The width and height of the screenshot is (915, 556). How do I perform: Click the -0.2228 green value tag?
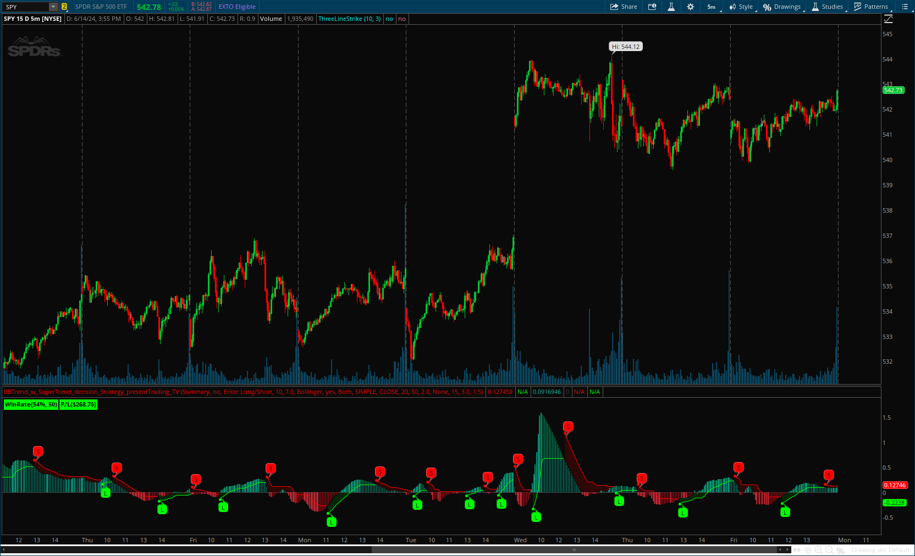click(895, 503)
